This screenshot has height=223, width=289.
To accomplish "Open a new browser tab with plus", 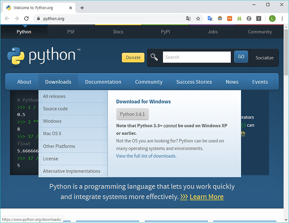I will (x=82, y=8).
